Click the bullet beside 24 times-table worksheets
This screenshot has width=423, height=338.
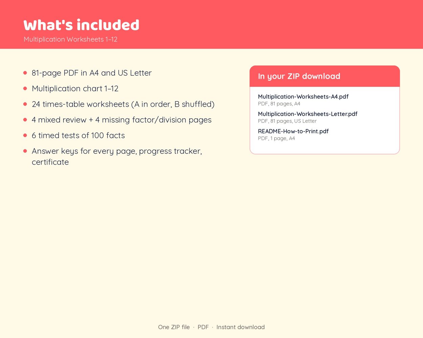coord(25,104)
